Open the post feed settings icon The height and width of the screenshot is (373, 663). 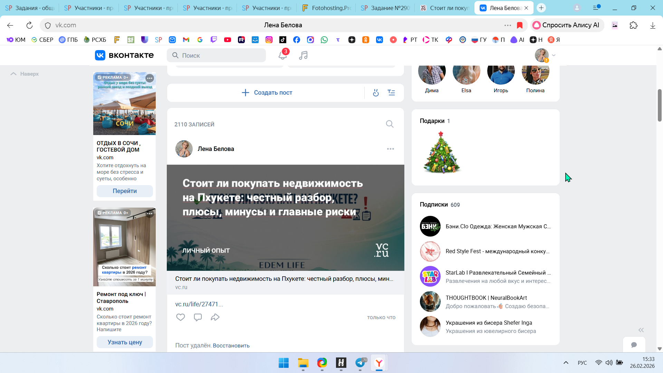[x=391, y=93]
